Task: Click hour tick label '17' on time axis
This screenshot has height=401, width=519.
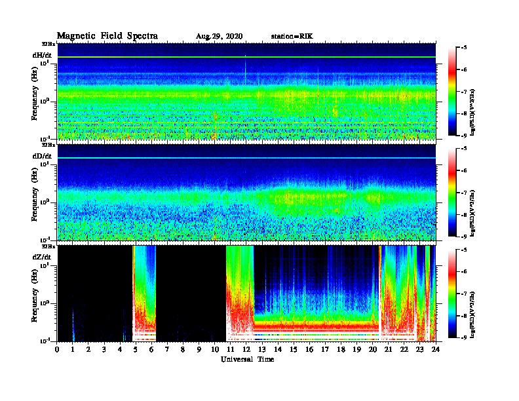Action: [x=325, y=349]
